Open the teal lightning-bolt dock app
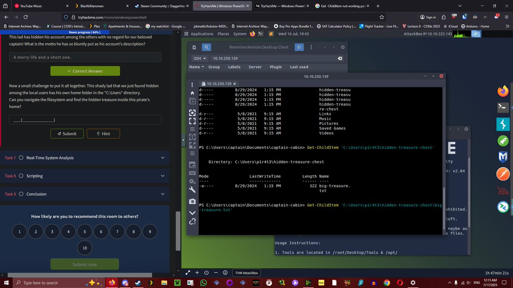 coord(502,124)
